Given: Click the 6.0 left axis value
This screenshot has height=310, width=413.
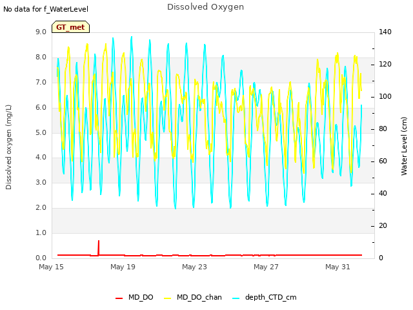Looking at the screenshot, I should [x=41, y=108].
